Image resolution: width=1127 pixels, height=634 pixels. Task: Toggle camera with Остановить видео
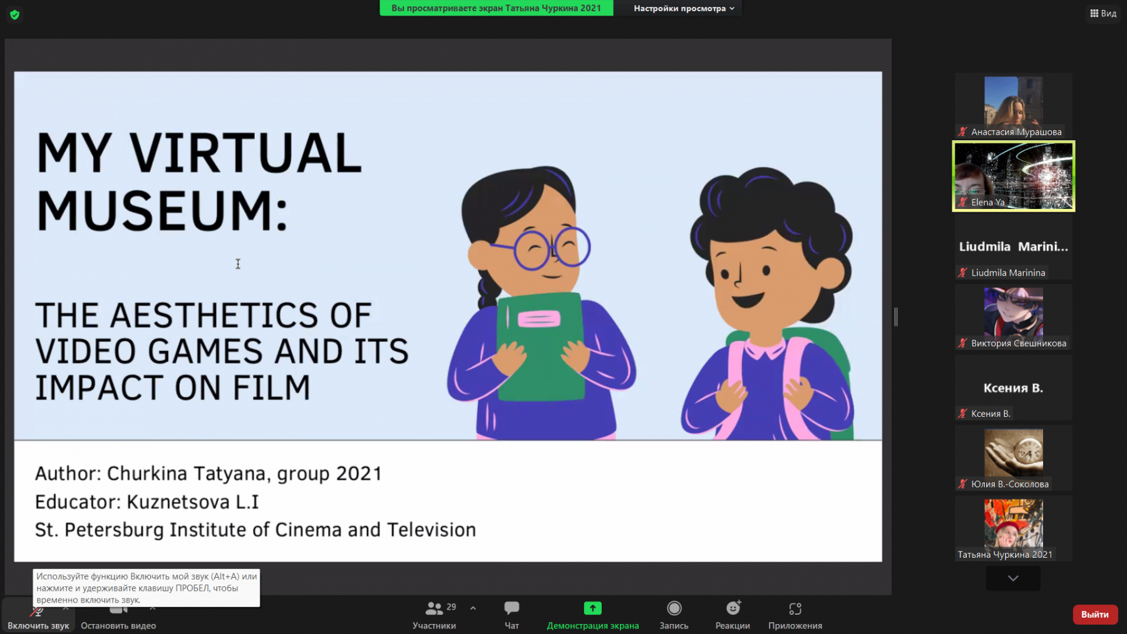click(118, 615)
